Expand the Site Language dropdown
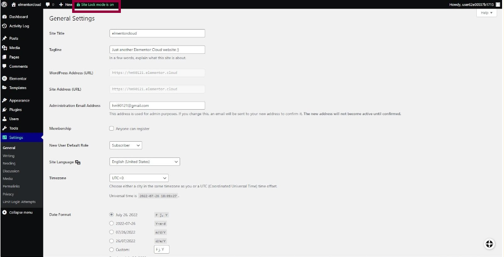 click(x=144, y=162)
